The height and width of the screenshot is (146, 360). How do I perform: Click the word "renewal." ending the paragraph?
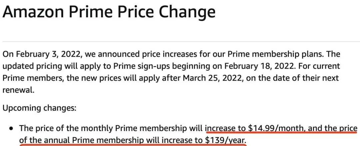pyautogui.click(x=18, y=90)
